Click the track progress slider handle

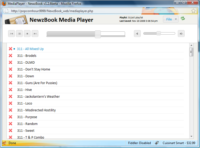98,34
